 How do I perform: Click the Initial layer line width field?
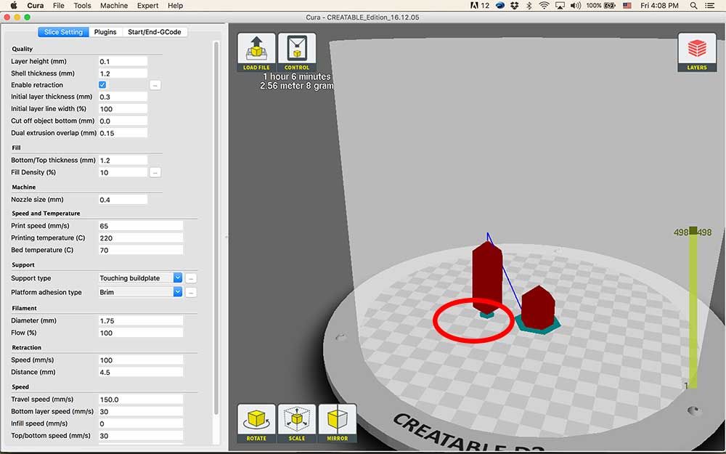point(123,109)
